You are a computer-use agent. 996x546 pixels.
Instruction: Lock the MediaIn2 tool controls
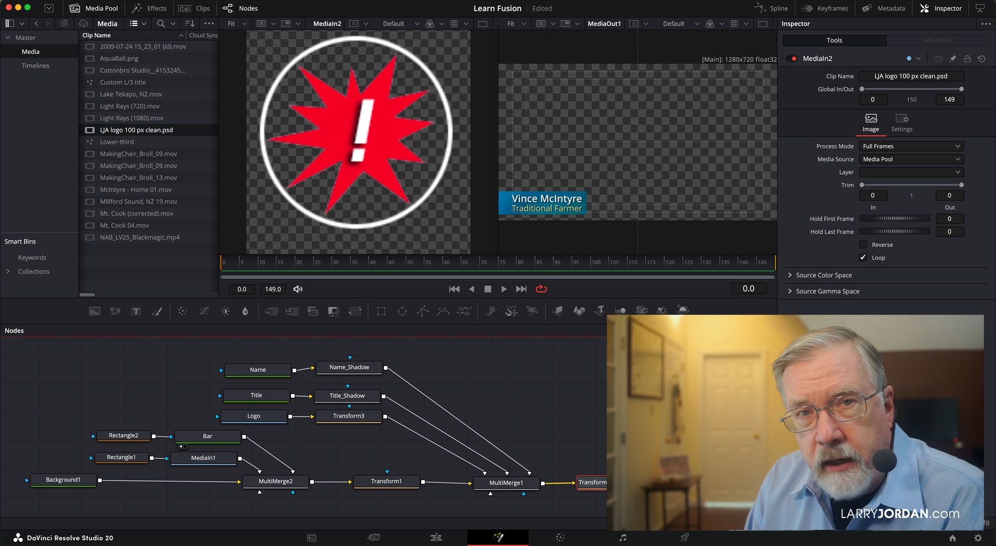point(967,59)
